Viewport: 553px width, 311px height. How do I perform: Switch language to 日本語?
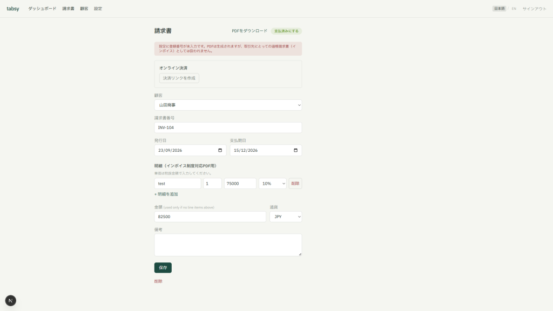tap(499, 9)
